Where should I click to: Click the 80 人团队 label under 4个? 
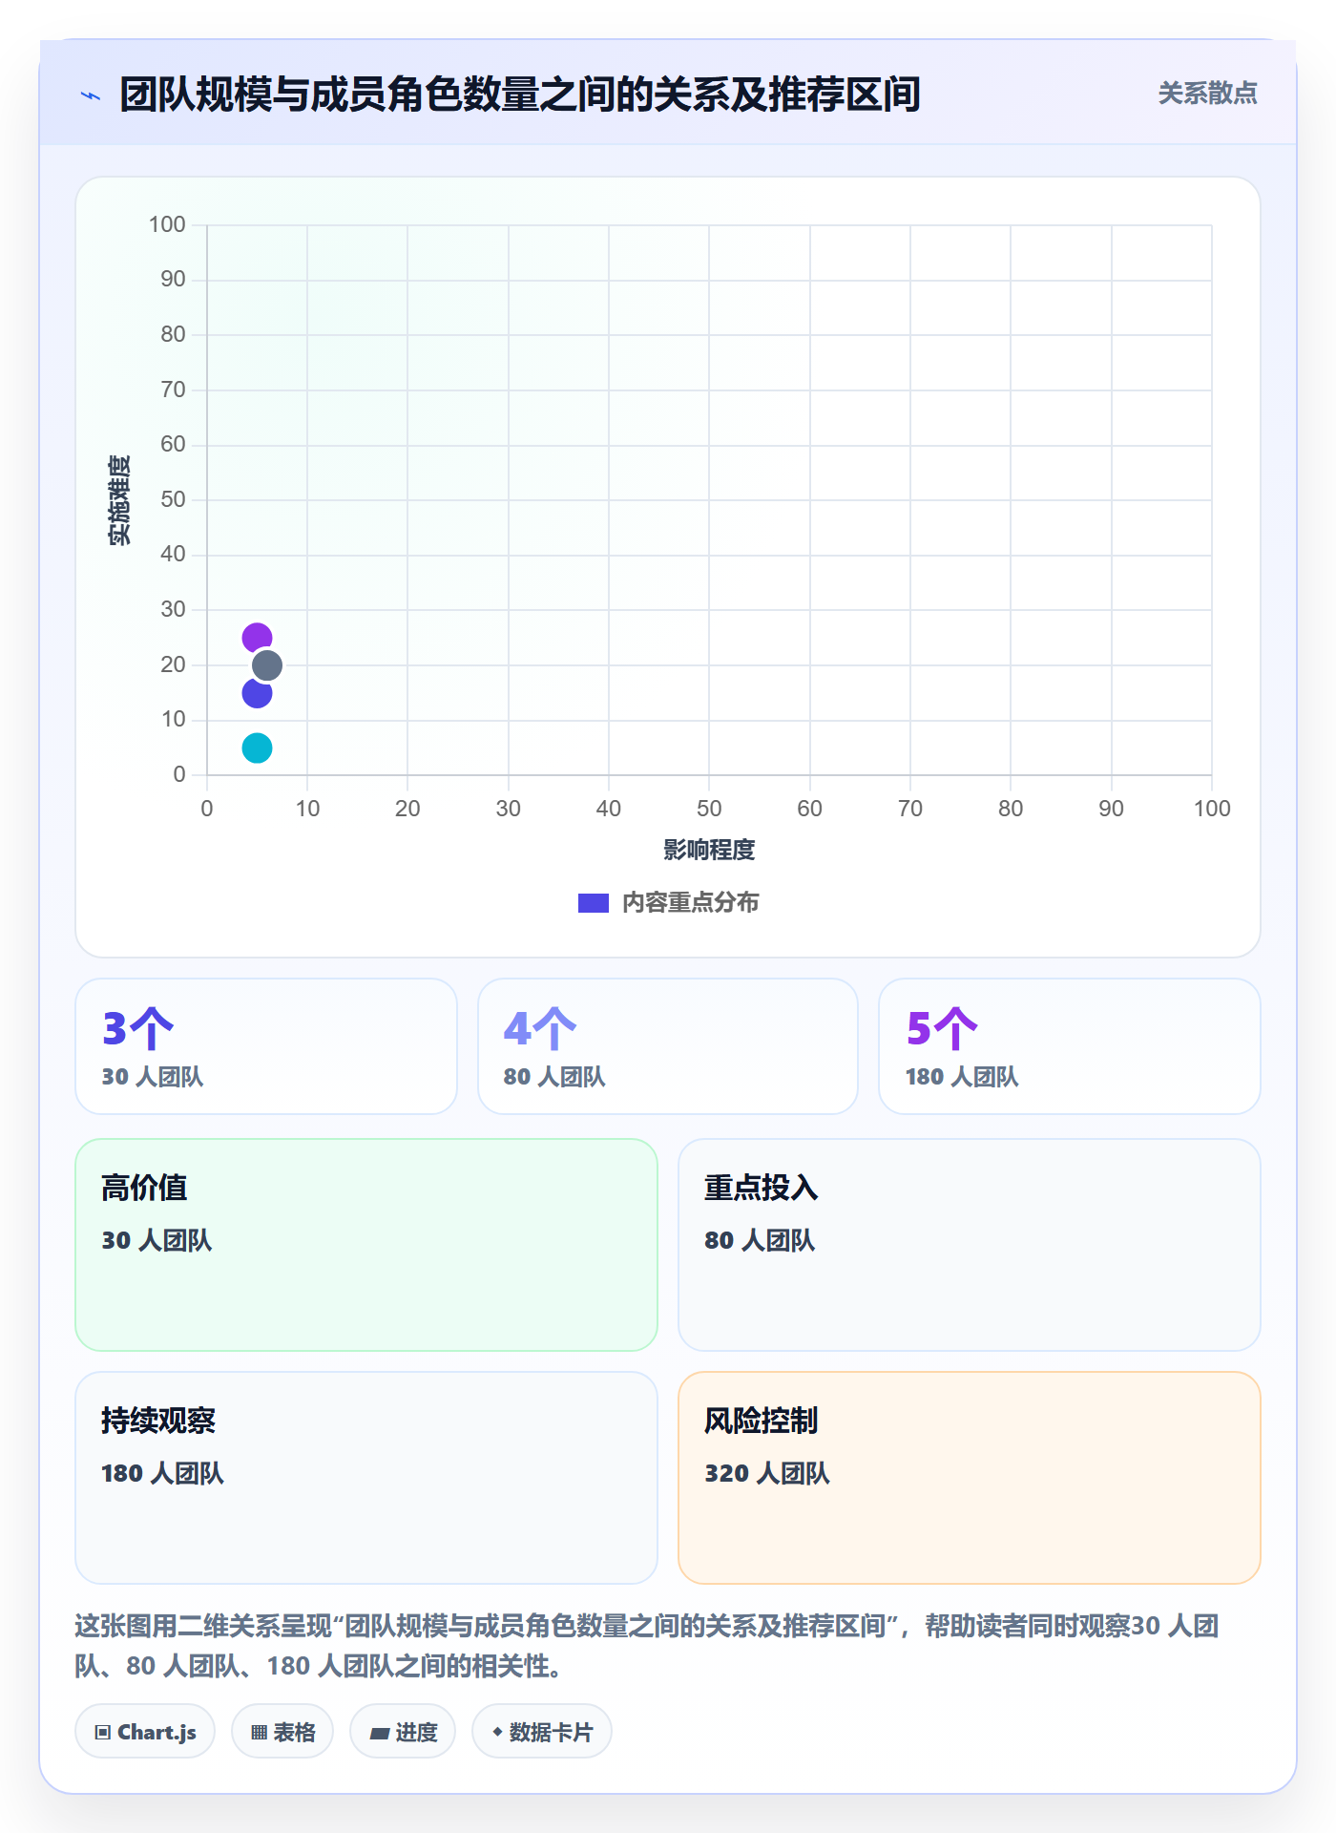[x=554, y=1077]
